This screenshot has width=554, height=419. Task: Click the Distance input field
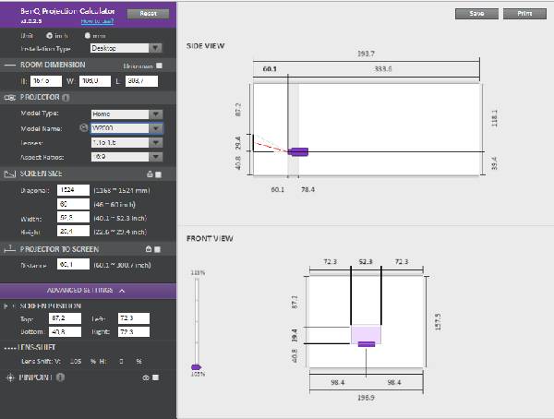74,264
